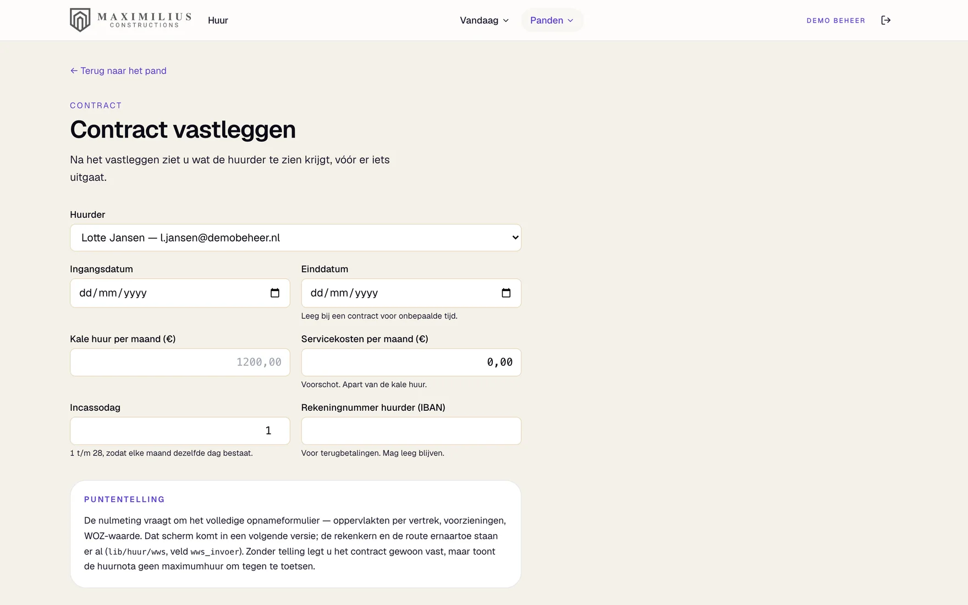This screenshot has width=968, height=605.
Task: Click the Servicekosten per maand field
Action: [411, 362]
